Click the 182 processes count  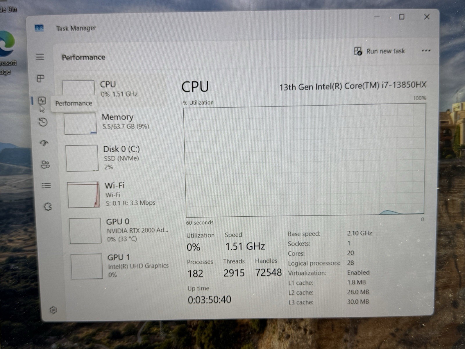(195, 274)
